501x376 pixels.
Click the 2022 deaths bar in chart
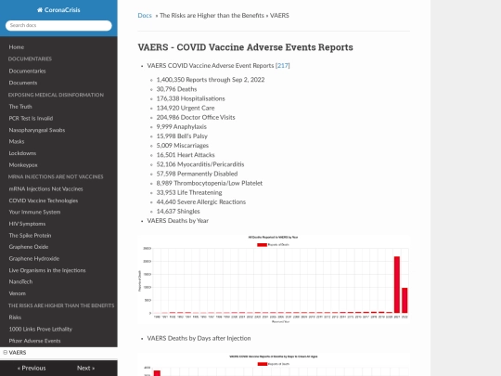(x=405, y=300)
